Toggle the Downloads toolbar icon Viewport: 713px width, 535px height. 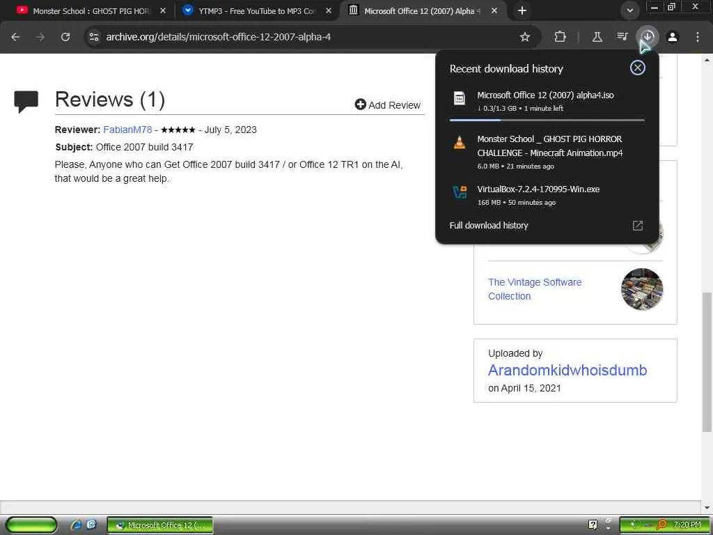[x=648, y=37]
